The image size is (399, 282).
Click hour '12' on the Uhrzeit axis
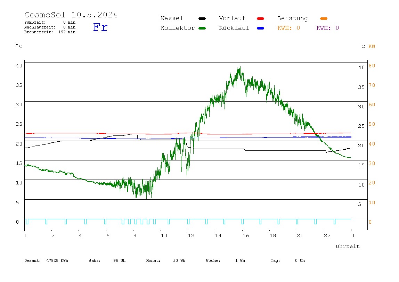click(x=191, y=236)
